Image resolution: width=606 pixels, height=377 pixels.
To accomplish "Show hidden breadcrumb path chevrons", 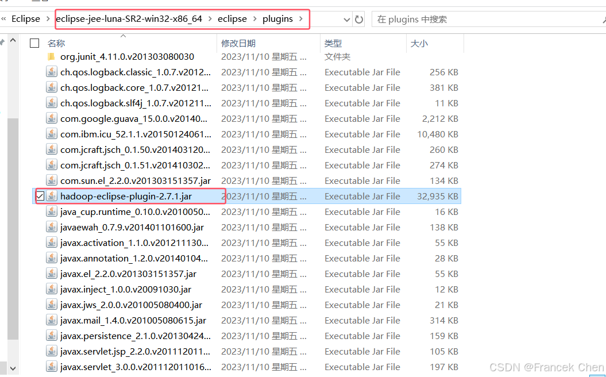I will (3, 19).
